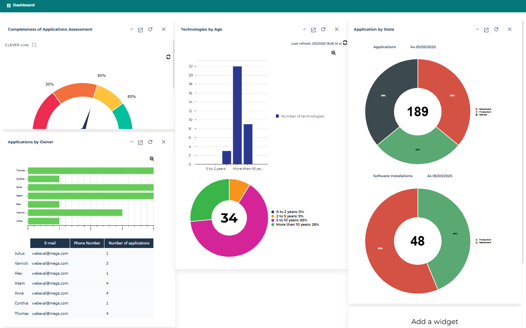Click the sync icon above the gauge chart
Viewport: 526px width, 328px height.
pos(168,57)
